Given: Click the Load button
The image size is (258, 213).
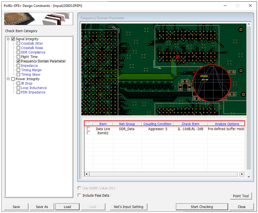Looking at the screenshot, I should [67, 207].
